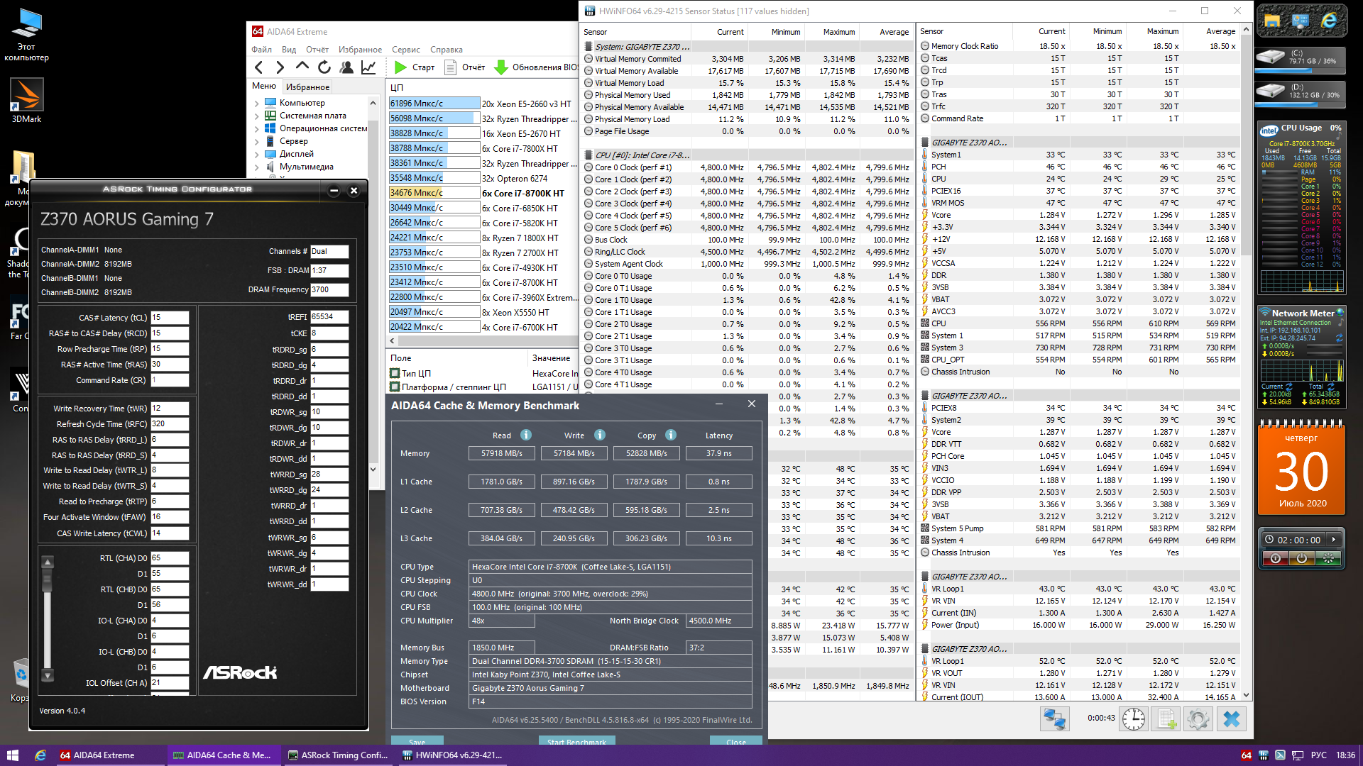The height and width of the screenshot is (766, 1363).
Task: Click the green BIOS updates download arrow
Action: (x=500, y=67)
